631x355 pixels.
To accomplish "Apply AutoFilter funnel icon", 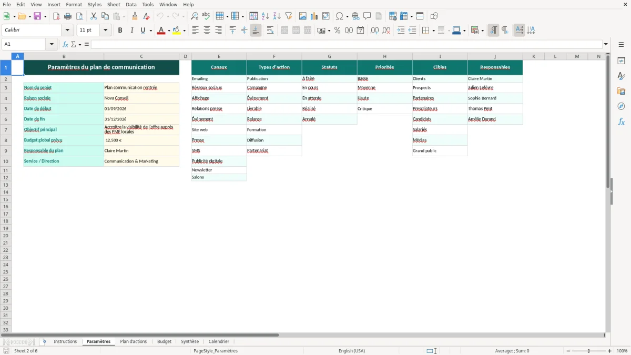I will (x=289, y=16).
